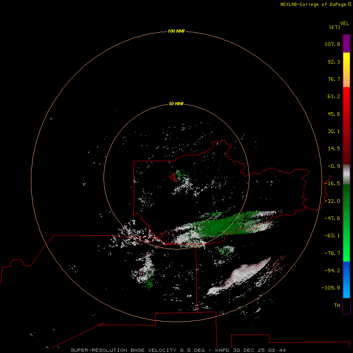The width and height of the screenshot is (353, 353).
Task: Click the TH legend label
Action: 337,306
